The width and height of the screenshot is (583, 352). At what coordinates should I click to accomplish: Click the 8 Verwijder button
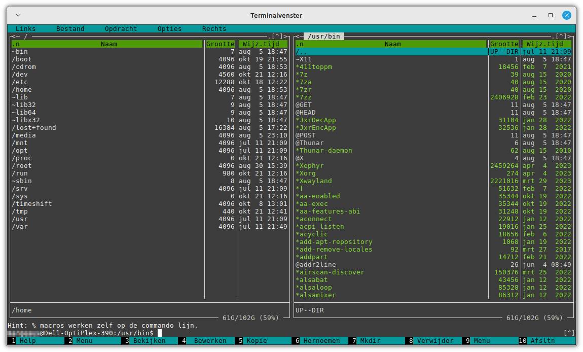[x=433, y=340]
